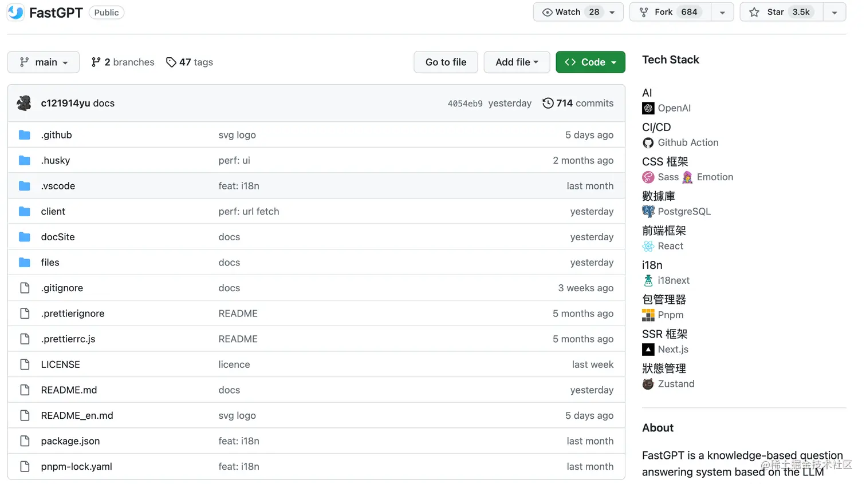Click the c121914yu author avatar
Viewport: 866px width, 484px height.
point(24,103)
